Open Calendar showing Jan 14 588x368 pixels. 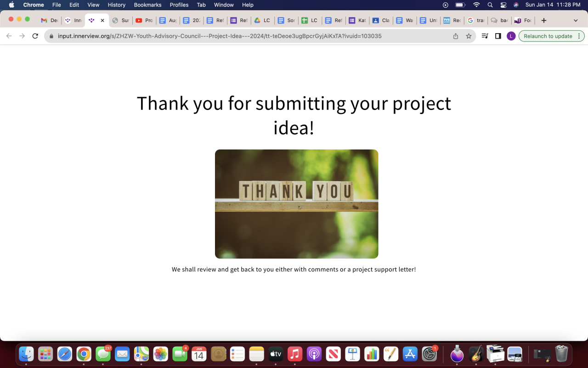click(199, 354)
